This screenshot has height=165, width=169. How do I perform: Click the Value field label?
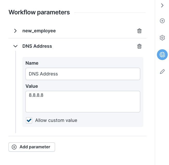(32, 86)
